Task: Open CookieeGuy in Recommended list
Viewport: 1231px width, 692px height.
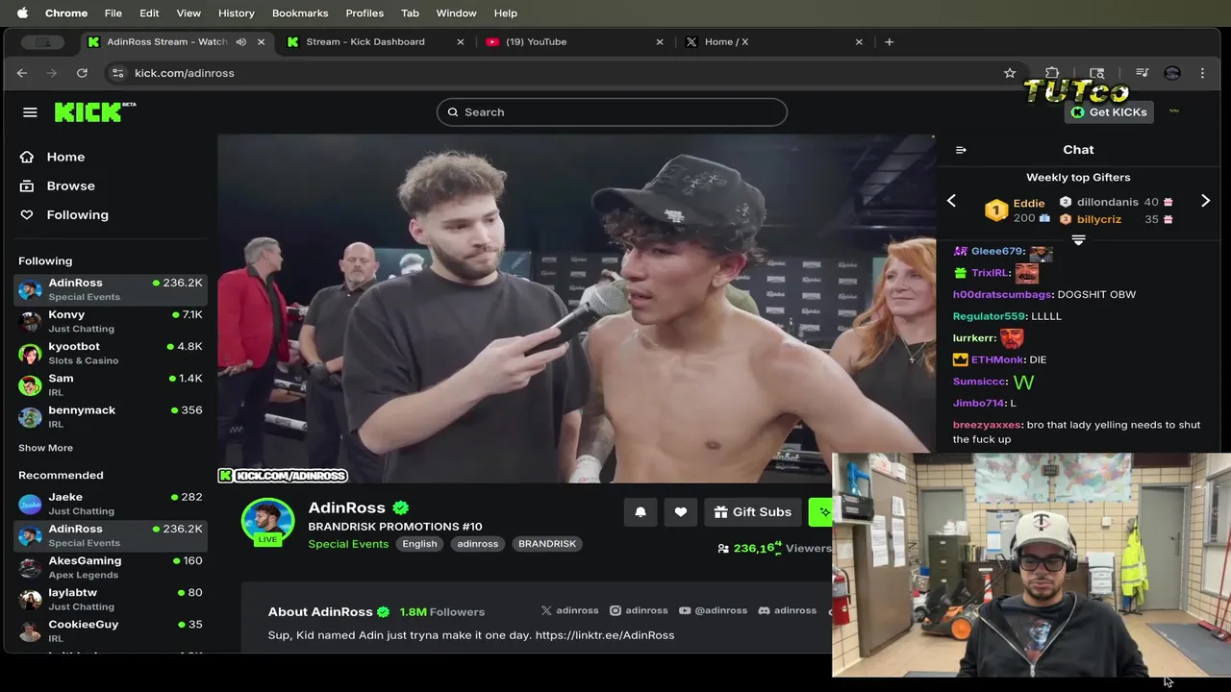Action: pos(111,630)
